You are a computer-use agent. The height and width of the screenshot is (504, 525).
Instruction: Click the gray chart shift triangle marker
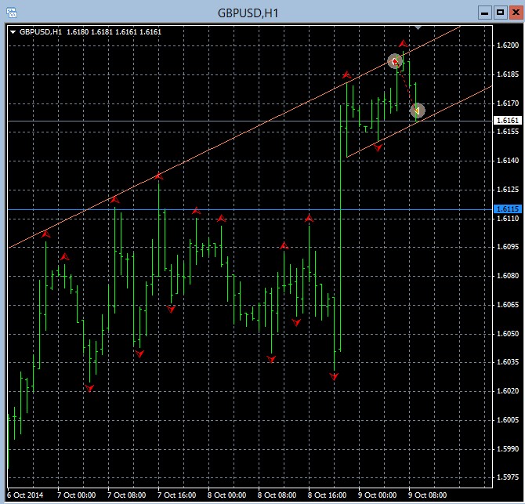418,27
